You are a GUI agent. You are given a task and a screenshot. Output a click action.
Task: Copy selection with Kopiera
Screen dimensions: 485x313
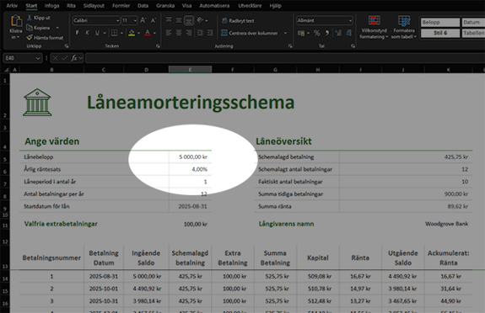click(38, 28)
